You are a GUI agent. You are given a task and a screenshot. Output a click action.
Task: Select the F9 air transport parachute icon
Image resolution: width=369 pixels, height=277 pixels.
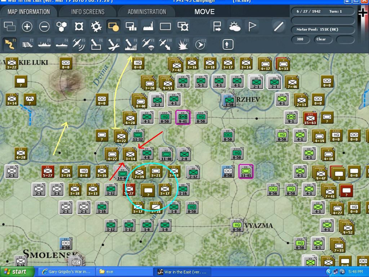point(148,44)
